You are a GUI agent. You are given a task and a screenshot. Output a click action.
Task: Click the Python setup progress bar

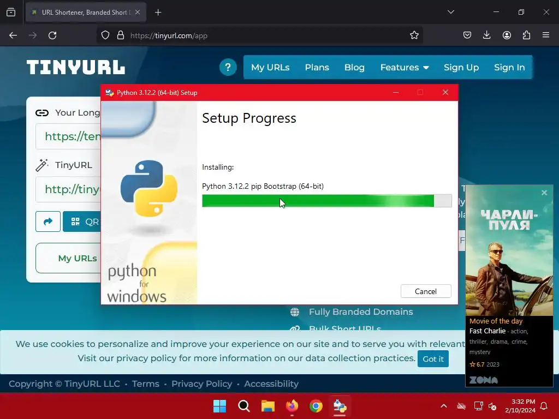326,201
